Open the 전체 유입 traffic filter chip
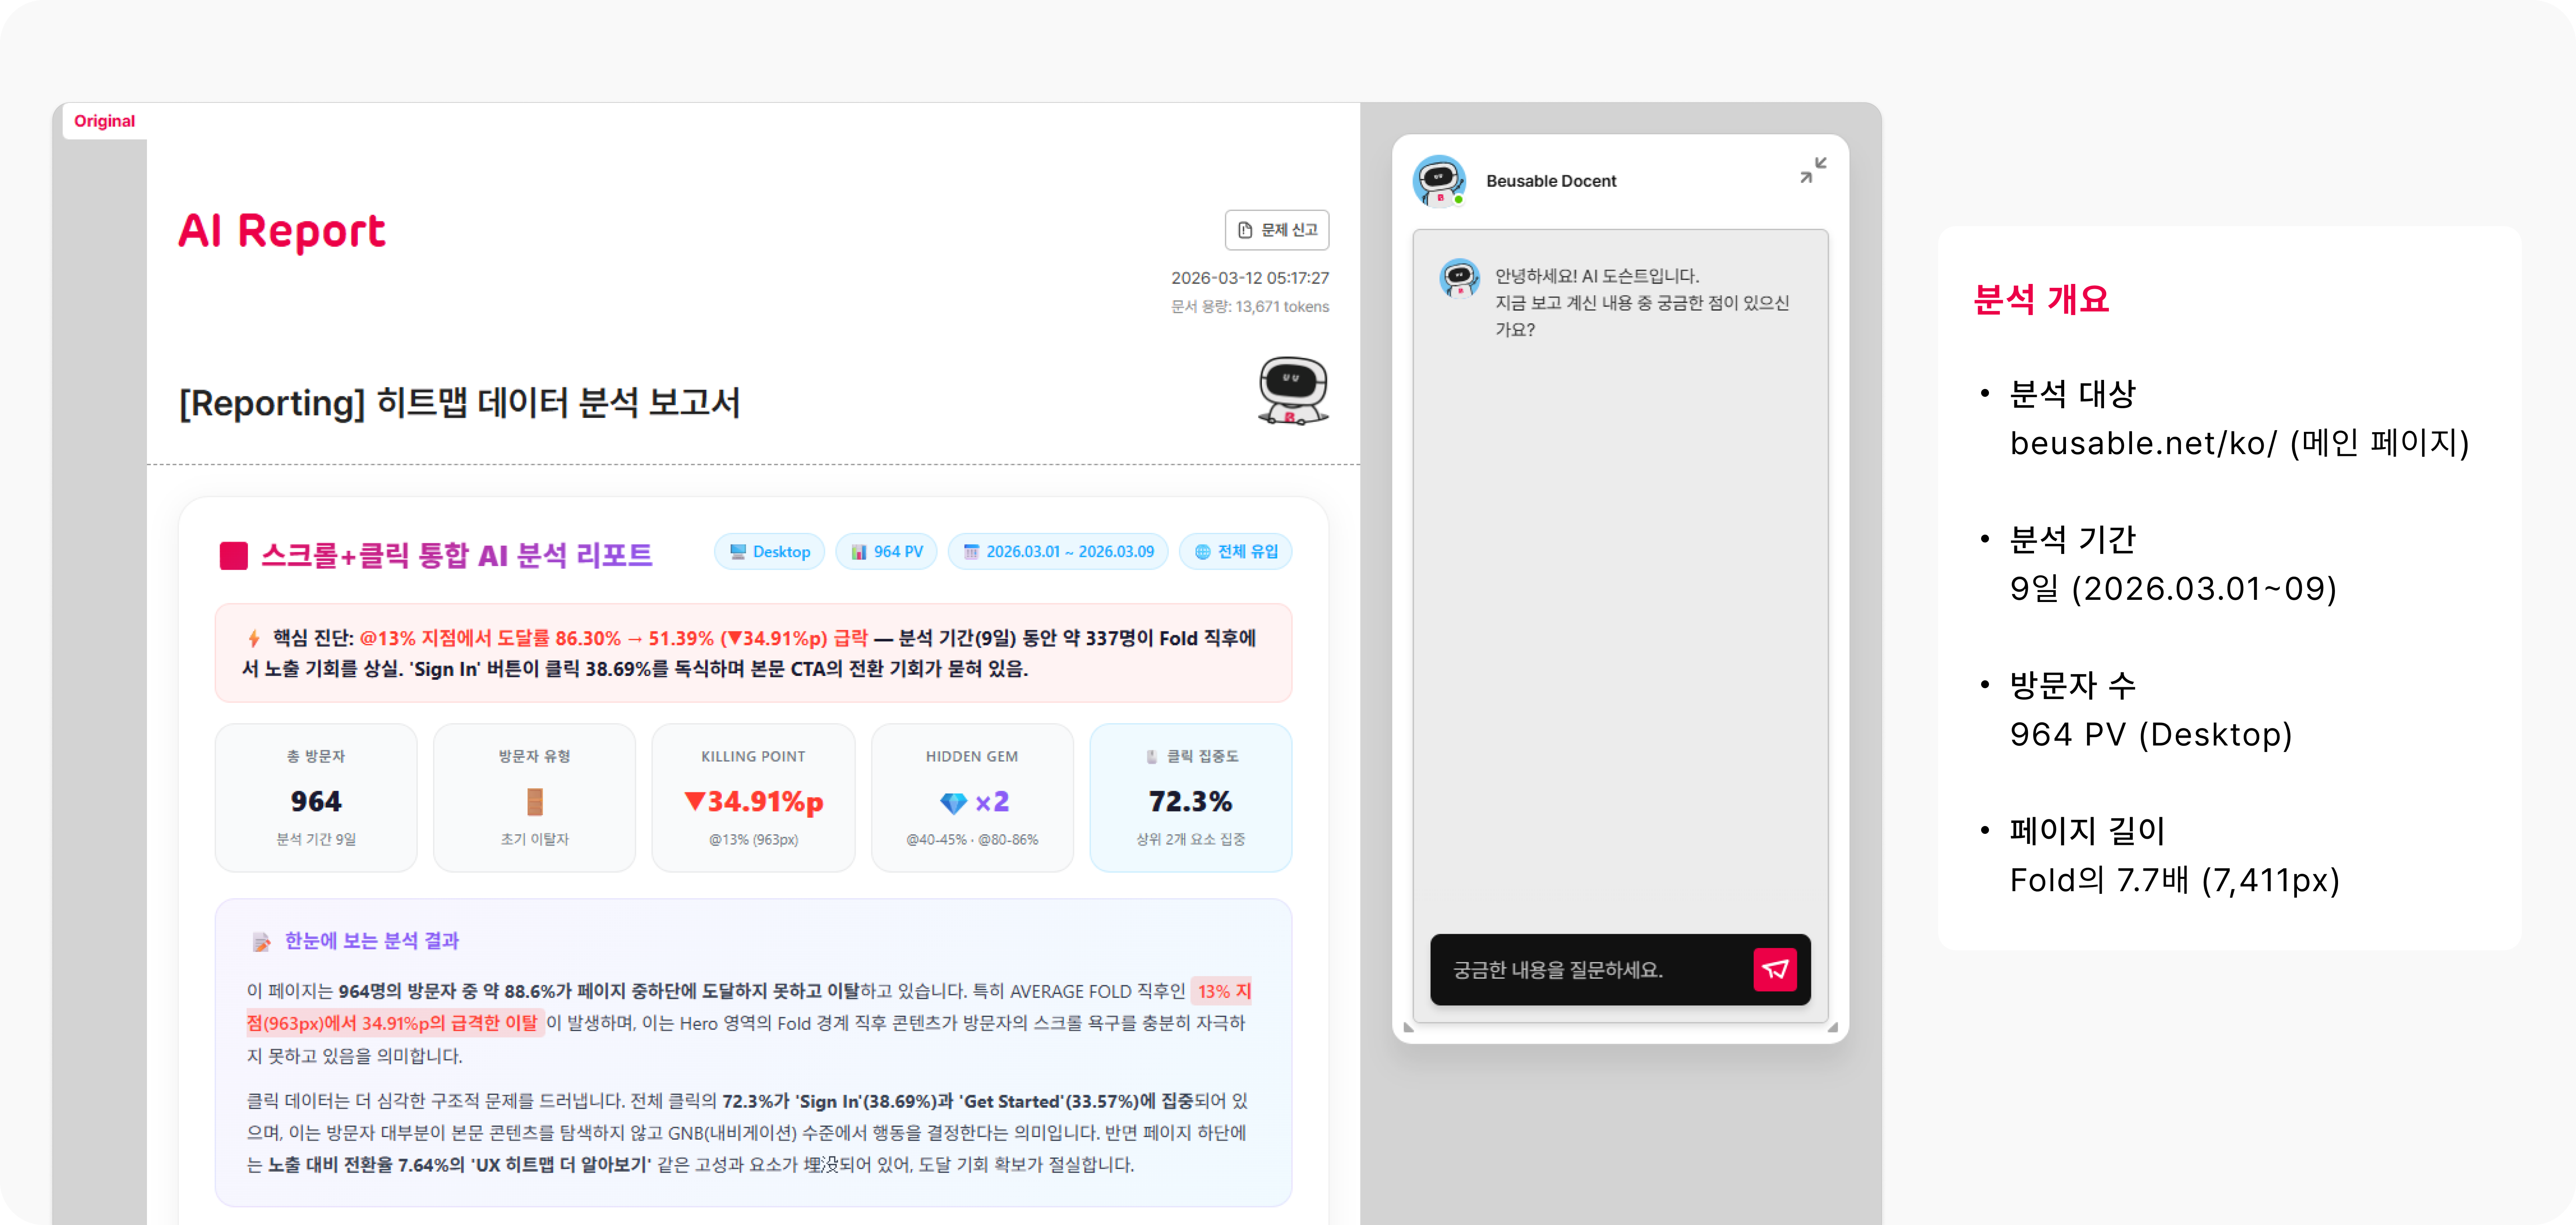 tap(1236, 551)
